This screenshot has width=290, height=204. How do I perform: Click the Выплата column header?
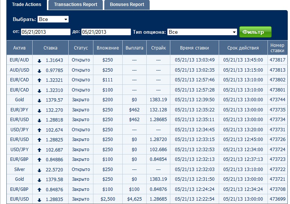point(134,48)
